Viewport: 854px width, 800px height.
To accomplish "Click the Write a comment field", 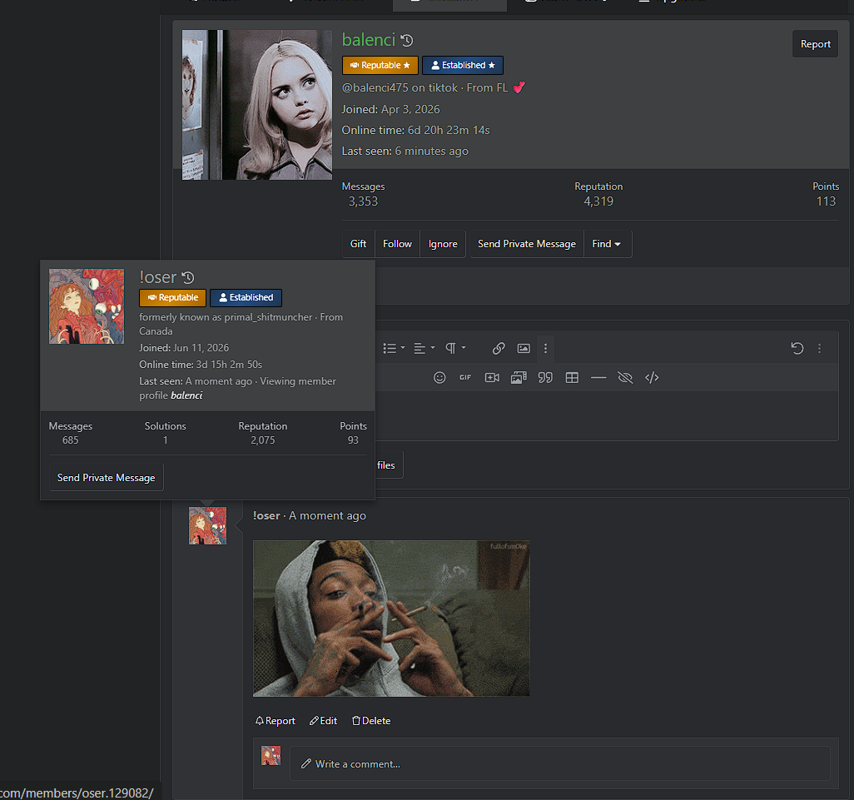I will 560,764.
